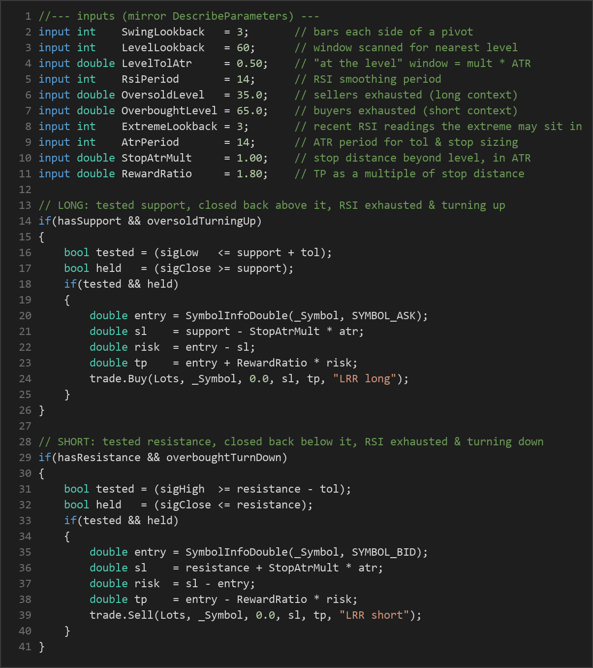The height and width of the screenshot is (668, 593).
Task: Click line number 14 in gutter
Action: (x=25, y=221)
